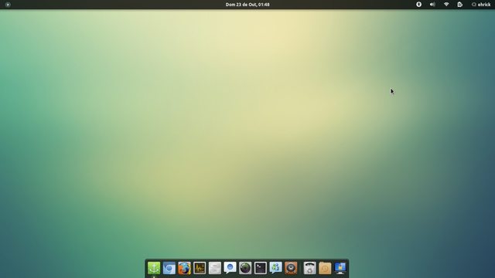Open the accessibility menu icon
The height and width of the screenshot is (278, 495).
pos(418,5)
